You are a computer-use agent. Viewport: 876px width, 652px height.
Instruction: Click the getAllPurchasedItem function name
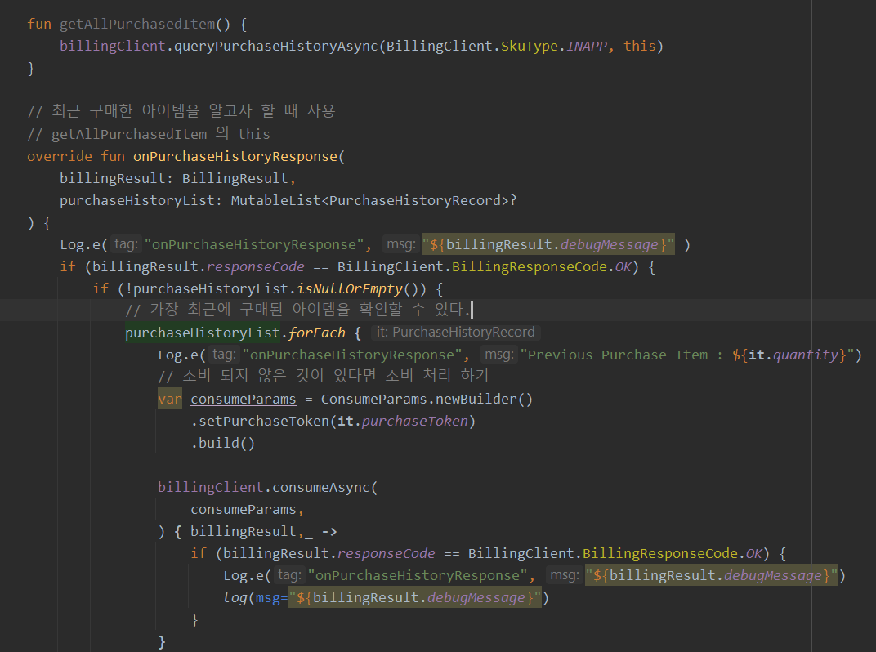point(137,24)
